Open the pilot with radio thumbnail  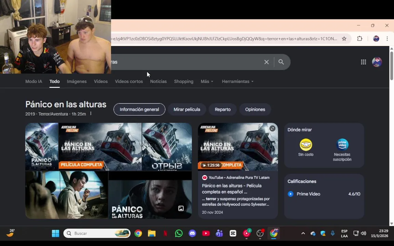pos(67,195)
